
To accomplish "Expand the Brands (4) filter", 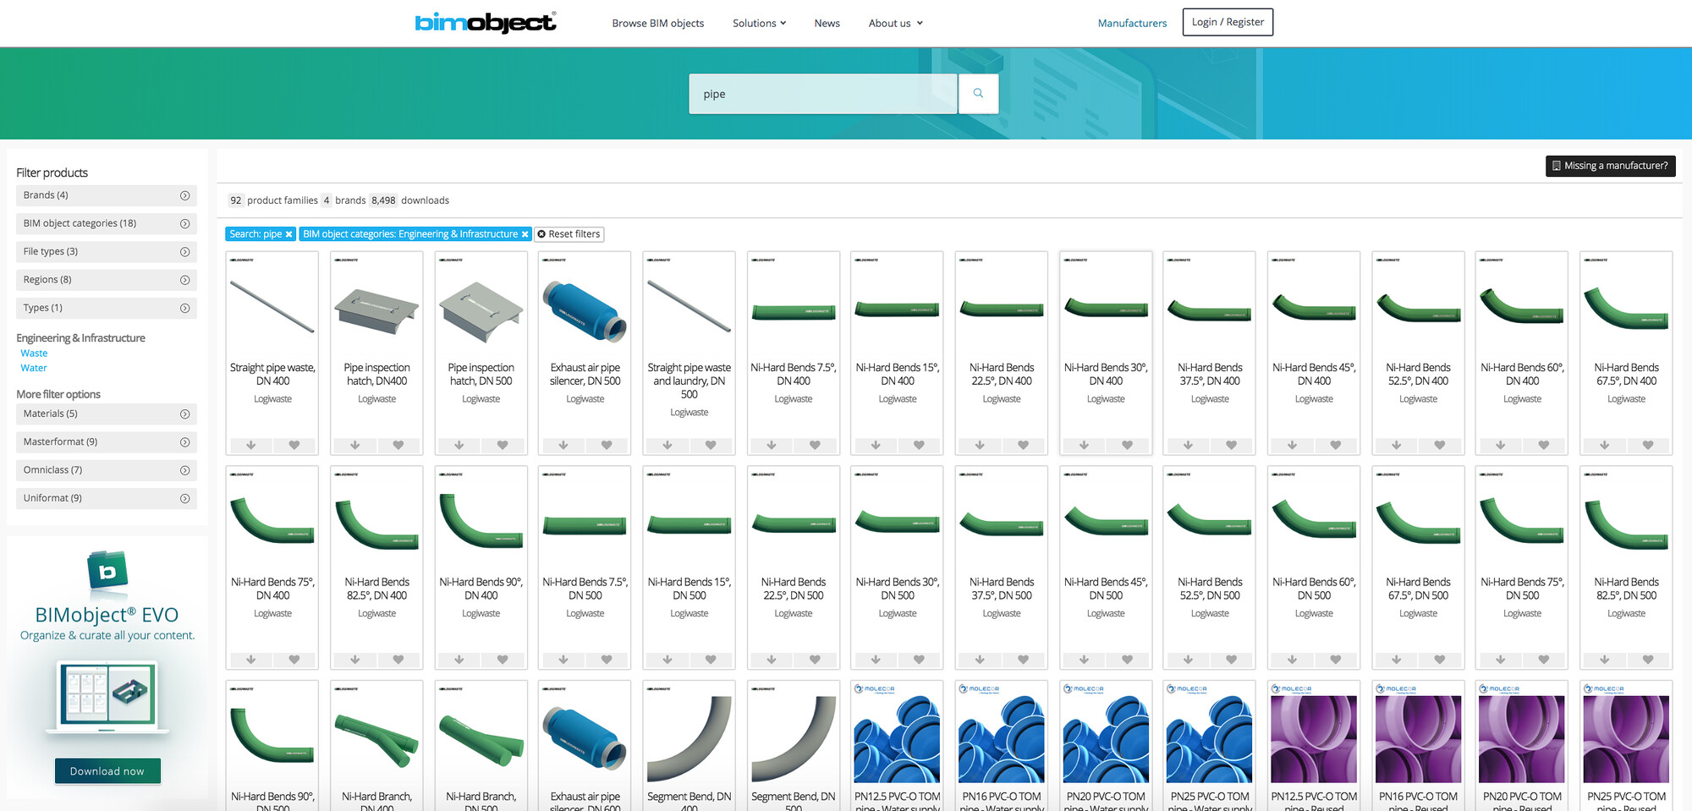I will pos(107,195).
